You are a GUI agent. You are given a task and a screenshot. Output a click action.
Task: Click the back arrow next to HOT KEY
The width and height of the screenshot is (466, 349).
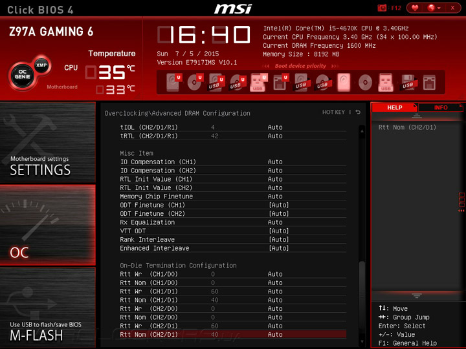pos(358,112)
